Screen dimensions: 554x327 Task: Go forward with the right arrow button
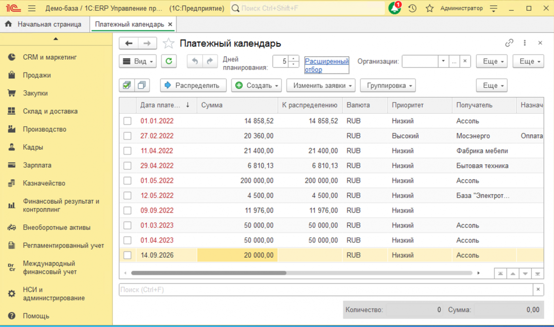147,43
